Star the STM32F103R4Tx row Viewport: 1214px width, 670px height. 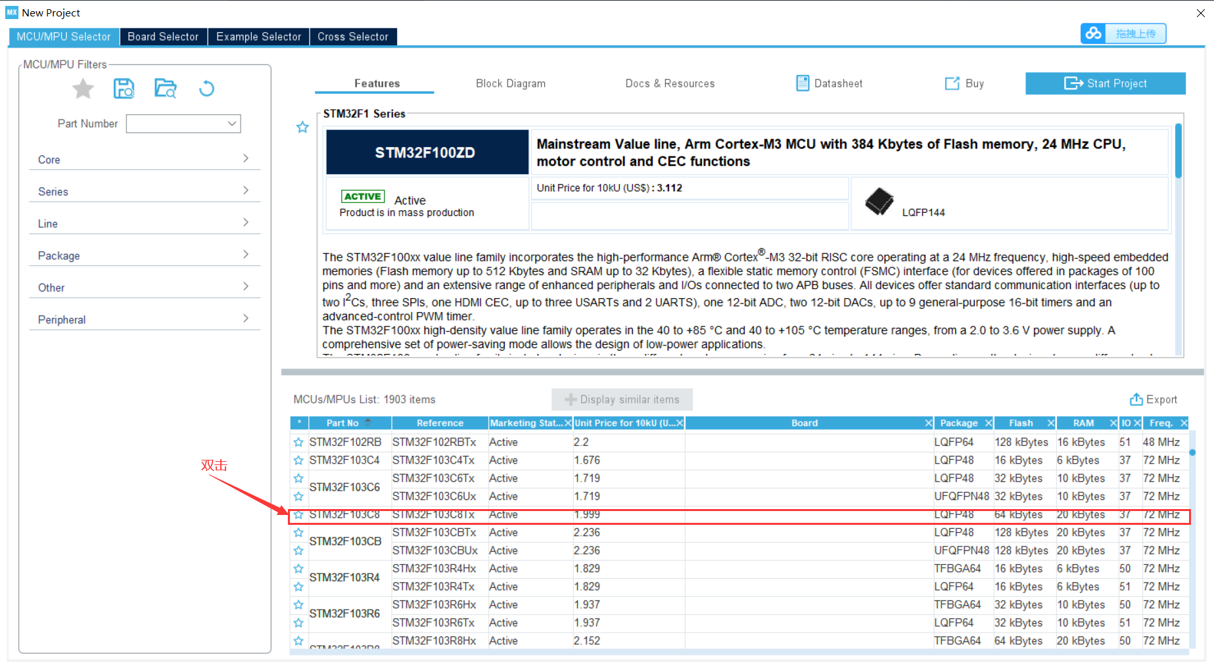click(x=298, y=587)
